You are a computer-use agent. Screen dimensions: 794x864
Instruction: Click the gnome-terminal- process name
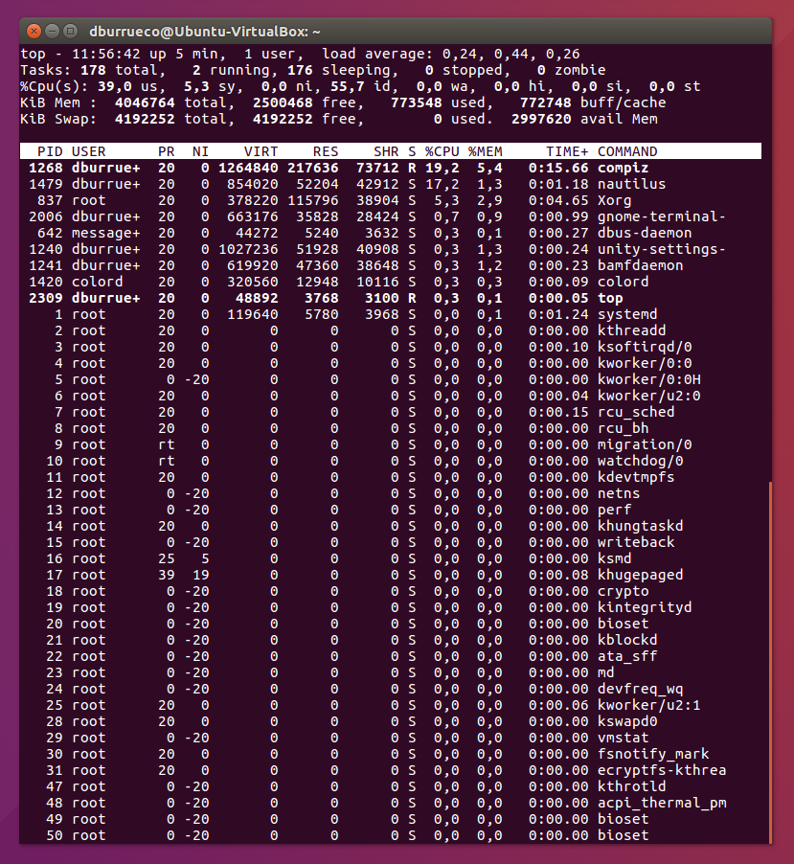[661, 216]
